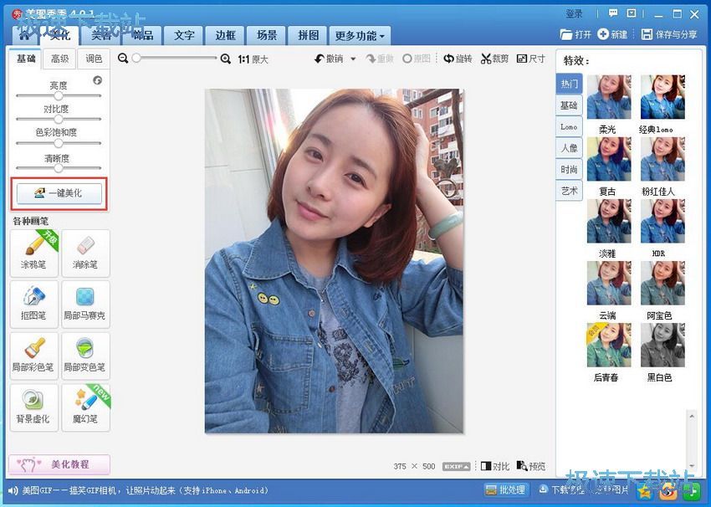Open the 预览 preview
This screenshot has width=711, height=507.
pos(531,466)
